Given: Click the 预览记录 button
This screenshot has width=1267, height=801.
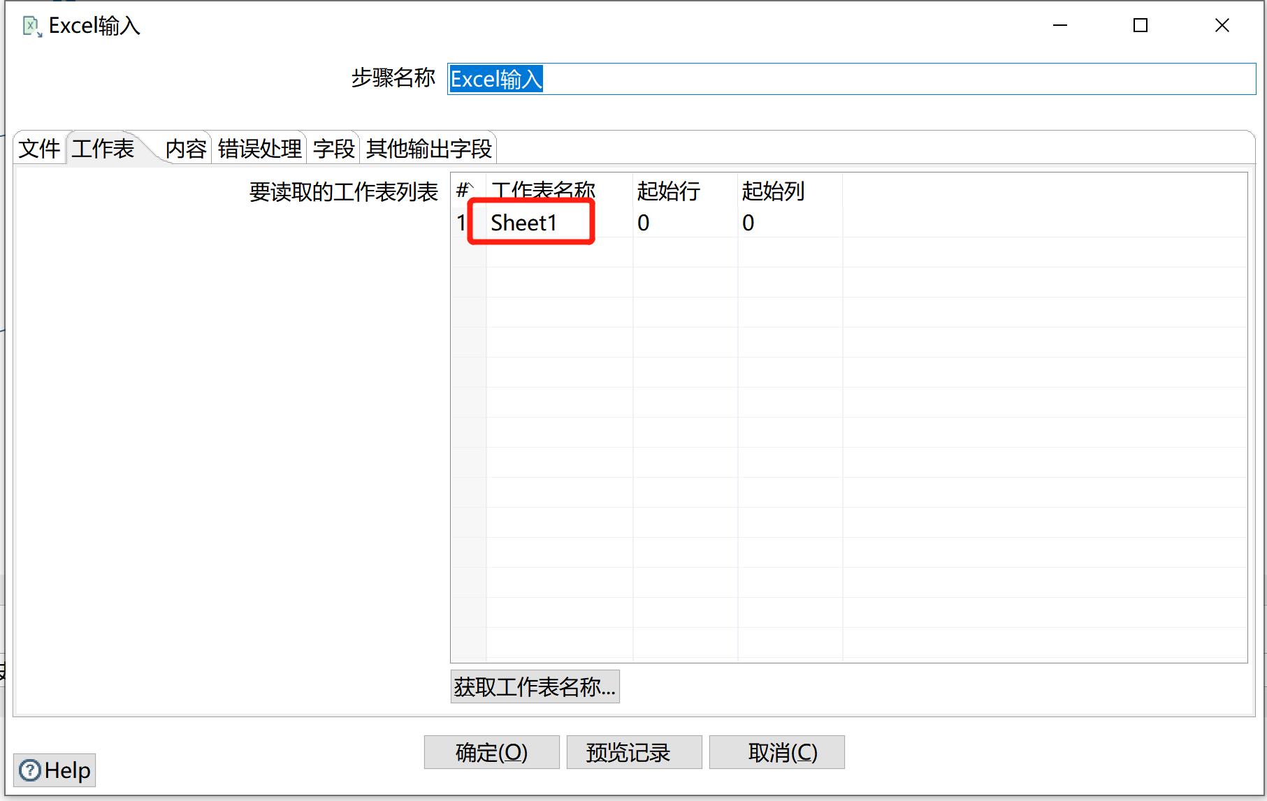Looking at the screenshot, I should tap(634, 752).
